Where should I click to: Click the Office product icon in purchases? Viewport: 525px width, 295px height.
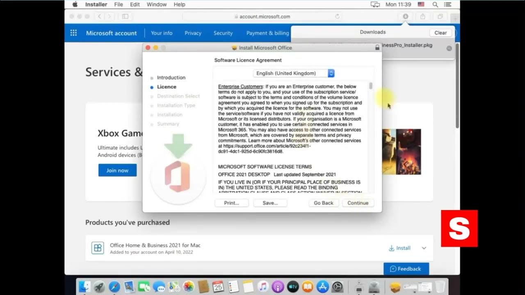(98, 248)
